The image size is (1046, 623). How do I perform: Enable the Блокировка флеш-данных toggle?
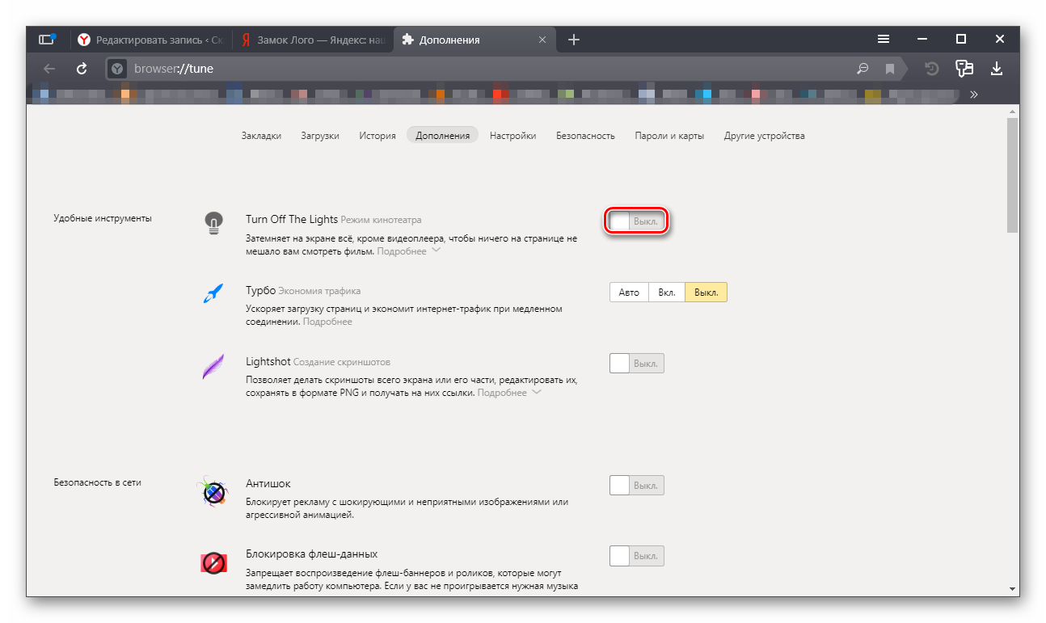pos(637,556)
